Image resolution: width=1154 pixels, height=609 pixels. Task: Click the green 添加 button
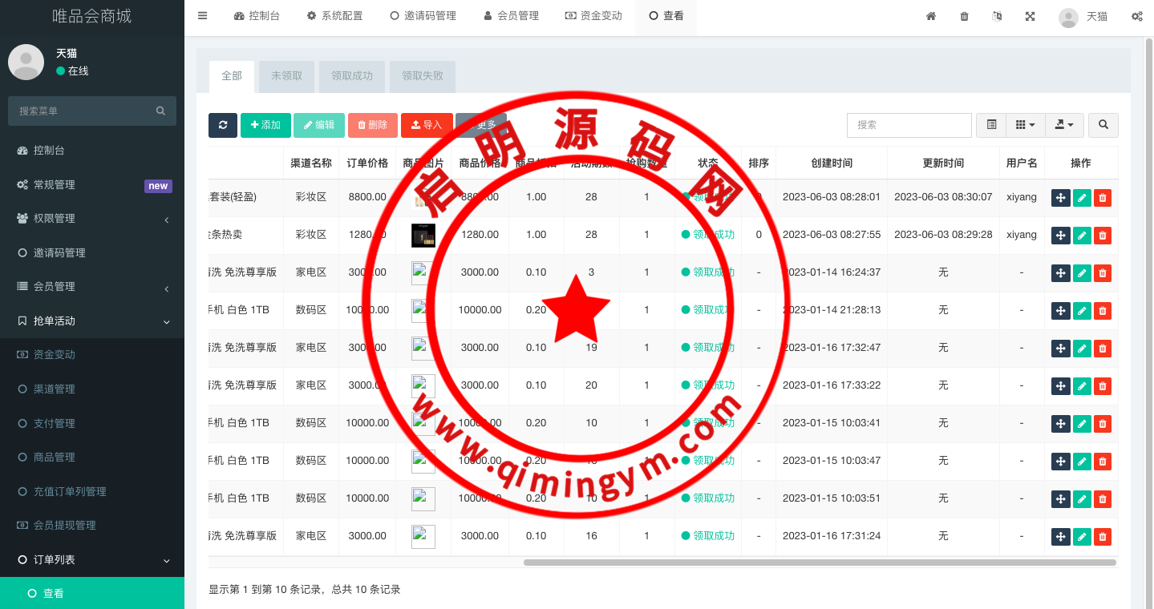pos(265,125)
